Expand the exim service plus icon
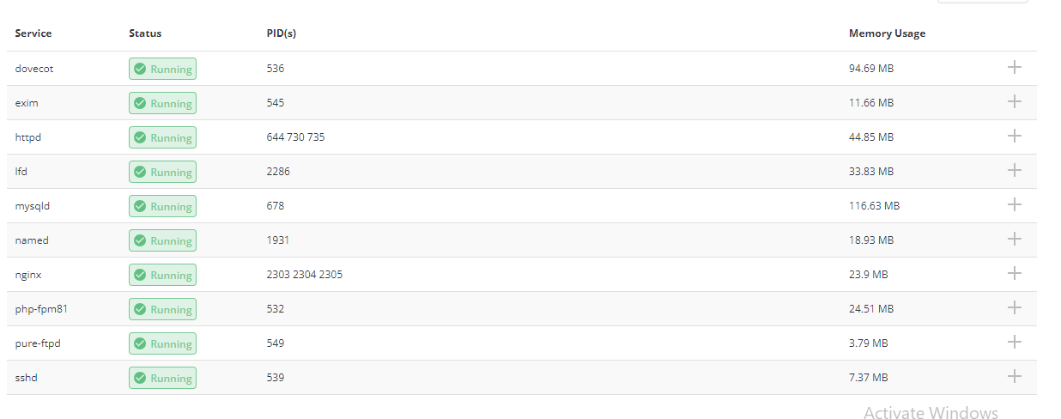The height and width of the screenshot is (419, 1061). click(x=1014, y=101)
